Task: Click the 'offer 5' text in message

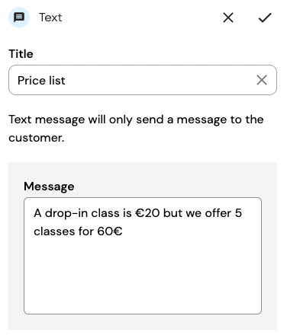Action: [224, 213]
